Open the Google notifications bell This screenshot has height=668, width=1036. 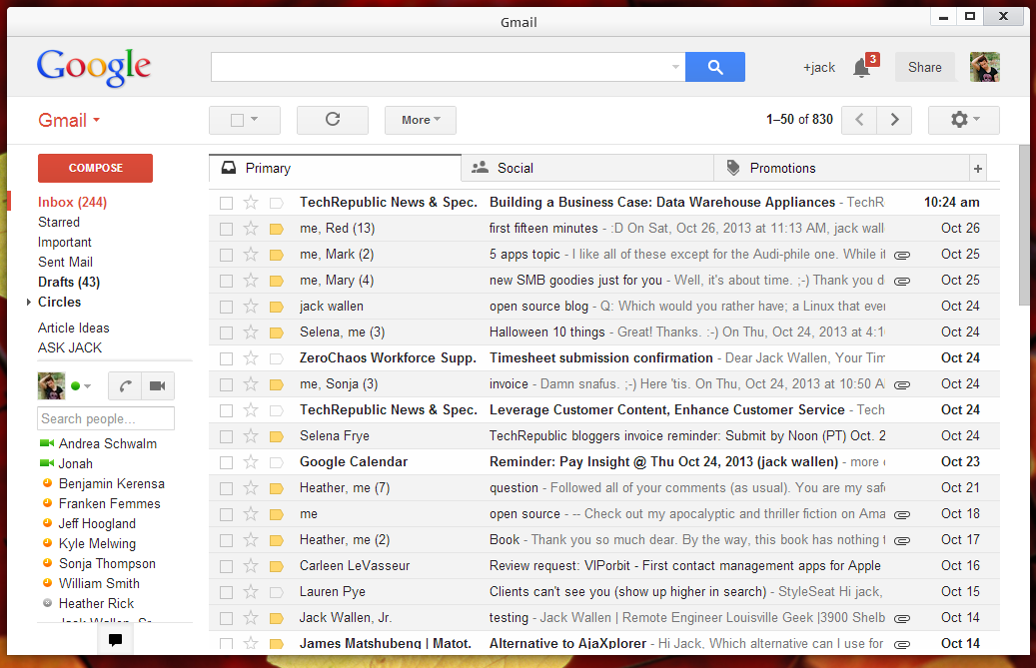tap(859, 67)
